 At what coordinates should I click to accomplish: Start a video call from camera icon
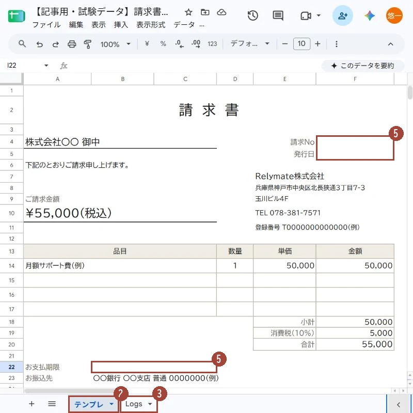306,16
